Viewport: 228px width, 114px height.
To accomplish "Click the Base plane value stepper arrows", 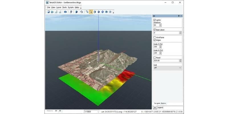I will (x=180, y=33).
